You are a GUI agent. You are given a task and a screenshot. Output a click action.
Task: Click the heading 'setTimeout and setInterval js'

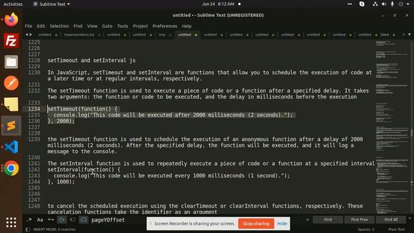(91, 60)
